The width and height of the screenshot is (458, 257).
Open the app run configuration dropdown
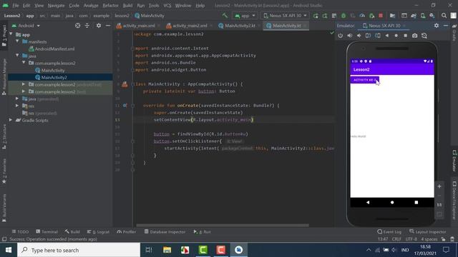[x=245, y=16]
